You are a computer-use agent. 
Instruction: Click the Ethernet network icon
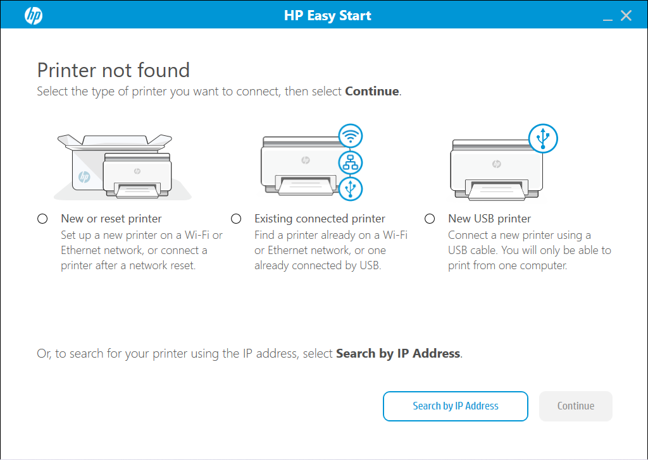click(x=351, y=162)
